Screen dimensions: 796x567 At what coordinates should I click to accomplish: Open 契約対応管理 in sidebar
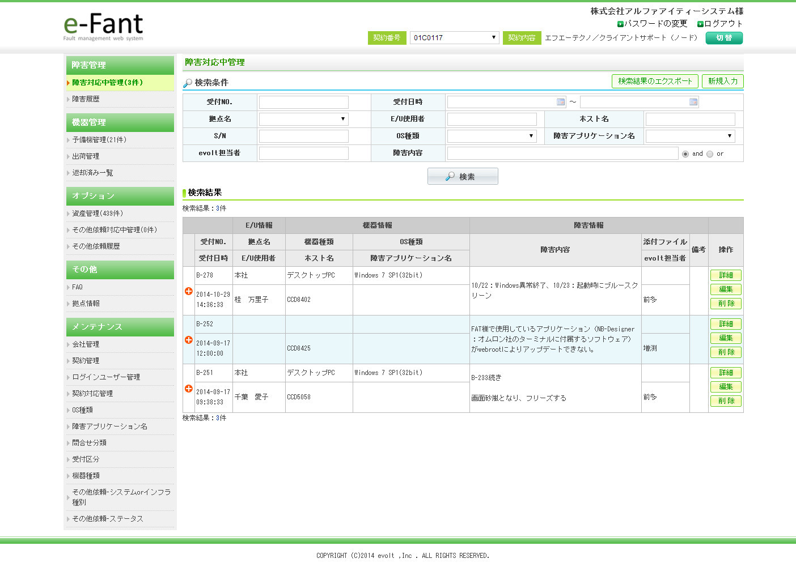point(92,394)
